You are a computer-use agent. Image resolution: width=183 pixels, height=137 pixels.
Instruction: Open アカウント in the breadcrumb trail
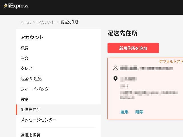(46, 22)
